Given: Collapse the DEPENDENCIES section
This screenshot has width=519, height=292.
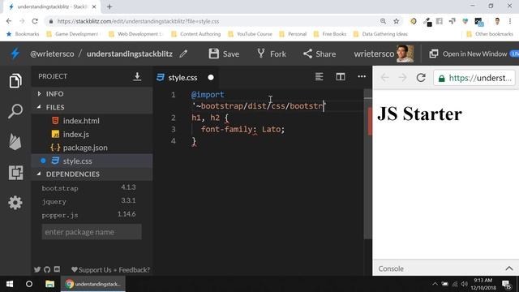Looking at the screenshot, I should 92,174.
